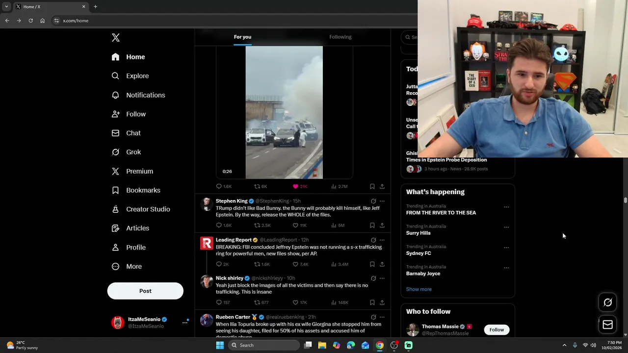The width and height of the screenshot is (628, 353).
Task: Open more options on Stephen King post
Action: point(382,201)
